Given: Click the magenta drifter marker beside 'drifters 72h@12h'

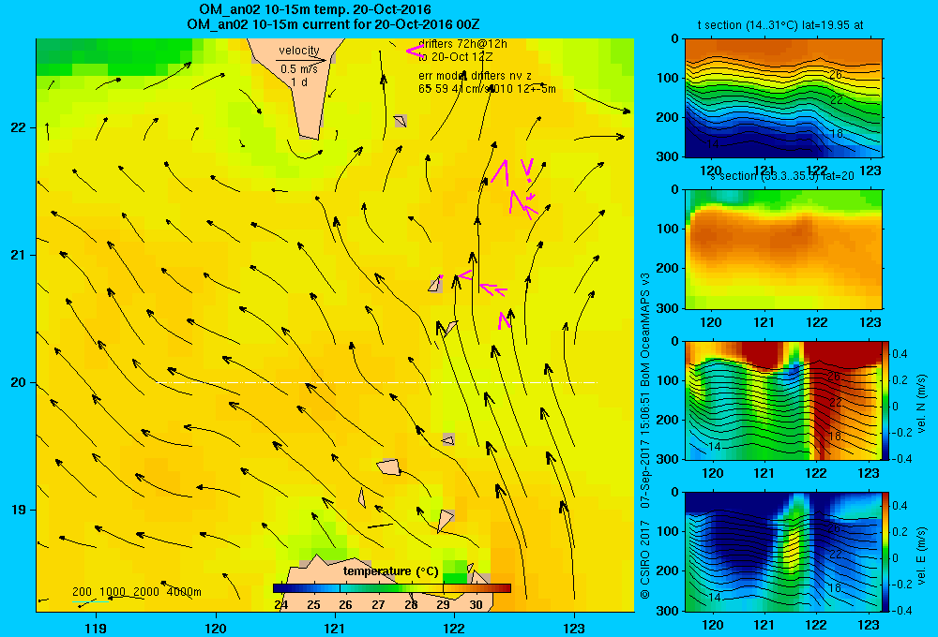Looking at the screenshot, I should (x=414, y=52).
